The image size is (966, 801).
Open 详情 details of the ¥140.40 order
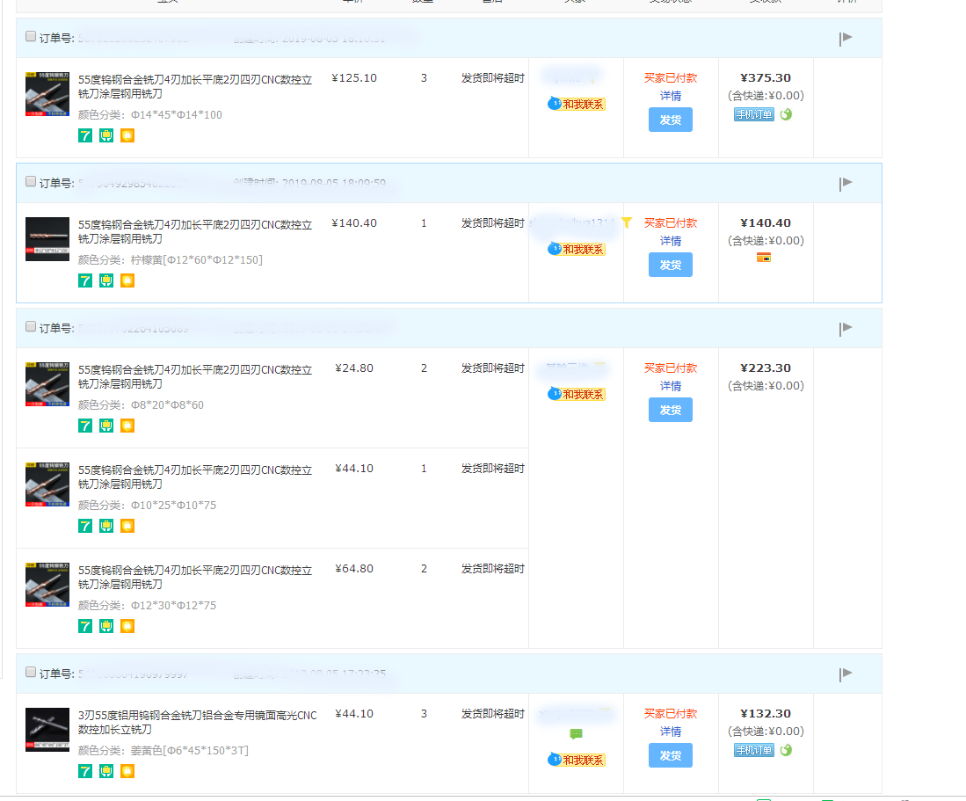point(670,241)
